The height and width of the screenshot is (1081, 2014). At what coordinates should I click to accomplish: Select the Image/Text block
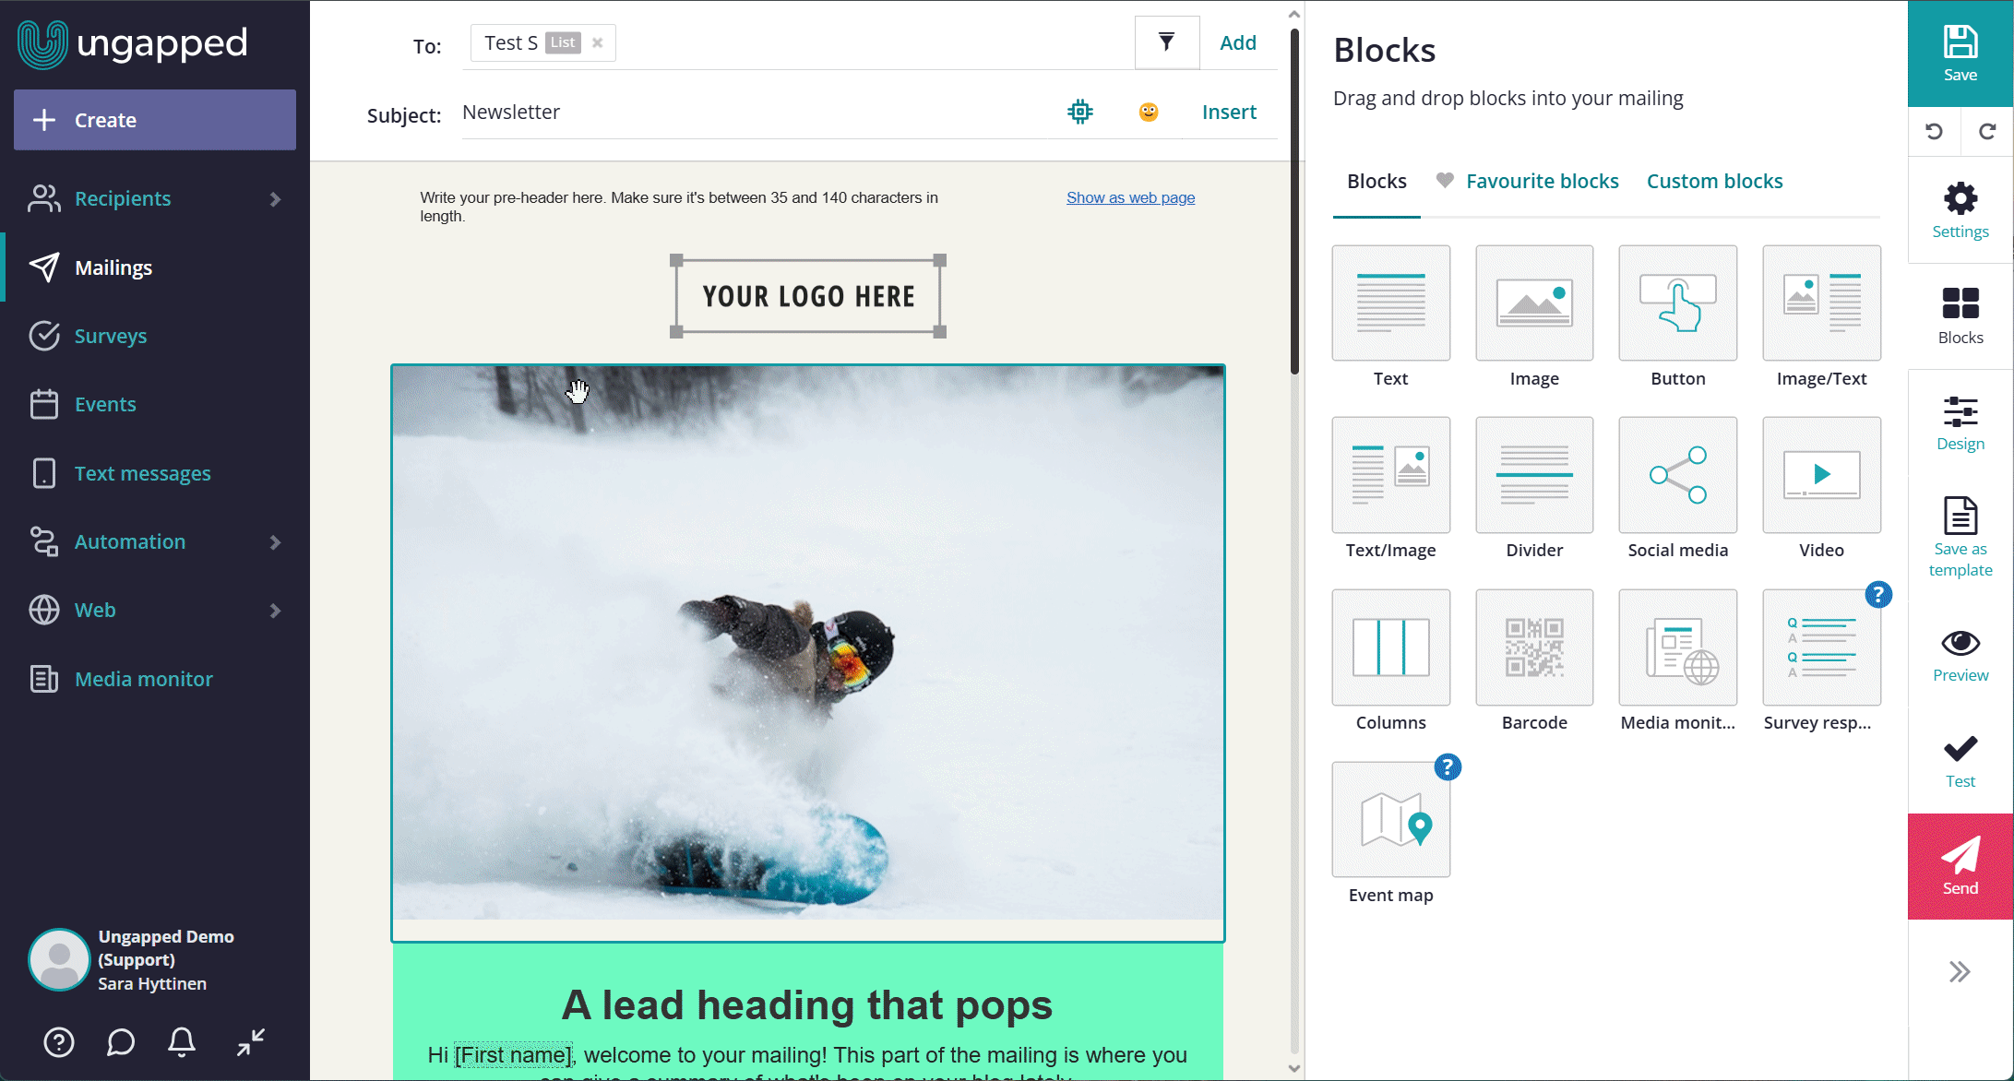pyautogui.click(x=1821, y=303)
